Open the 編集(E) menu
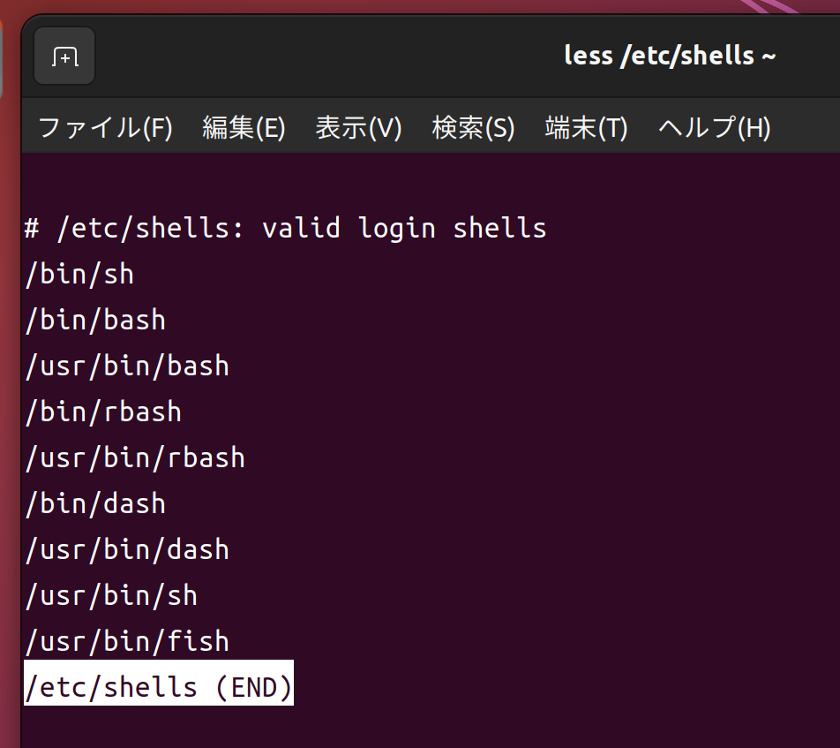 pyautogui.click(x=244, y=128)
